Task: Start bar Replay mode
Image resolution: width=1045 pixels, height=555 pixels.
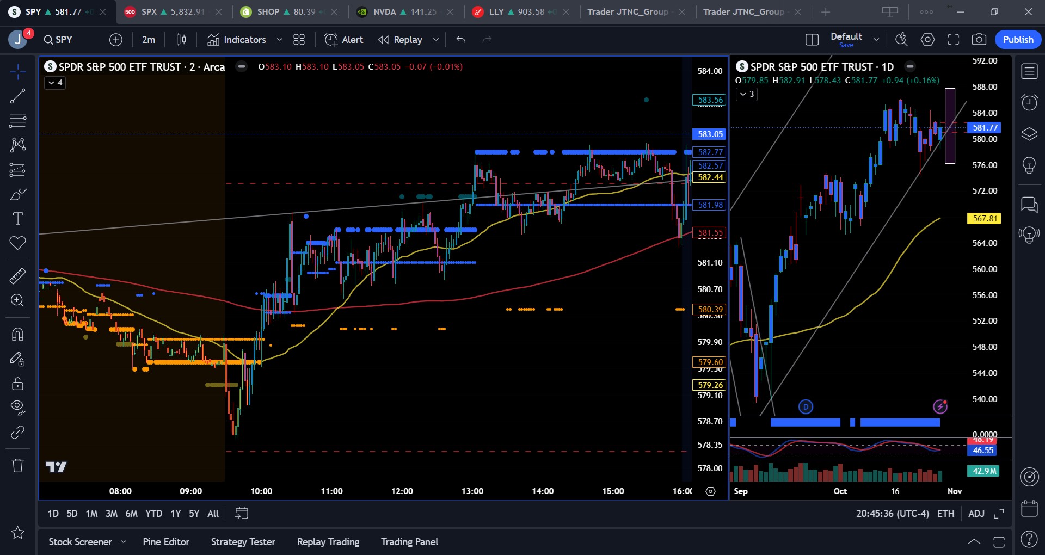Action: tap(401, 40)
